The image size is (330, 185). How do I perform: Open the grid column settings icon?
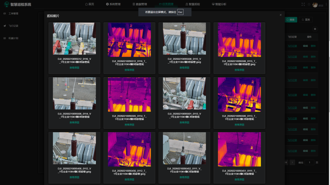point(315,29)
